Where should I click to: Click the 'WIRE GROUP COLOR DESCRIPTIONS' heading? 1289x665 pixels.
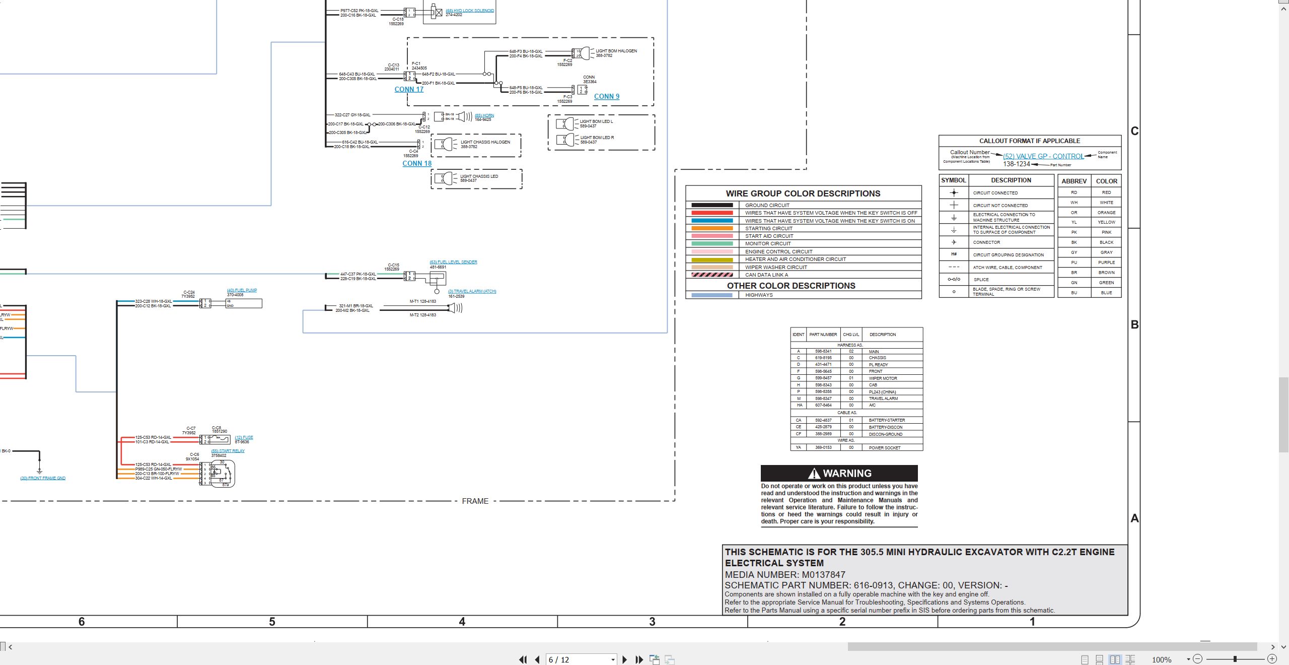coord(803,193)
